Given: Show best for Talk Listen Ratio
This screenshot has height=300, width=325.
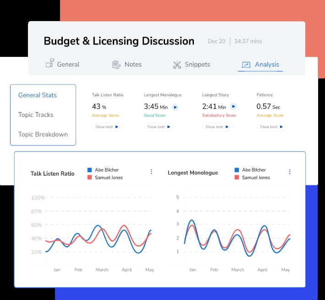Looking at the screenshot, I should point(107,127).
